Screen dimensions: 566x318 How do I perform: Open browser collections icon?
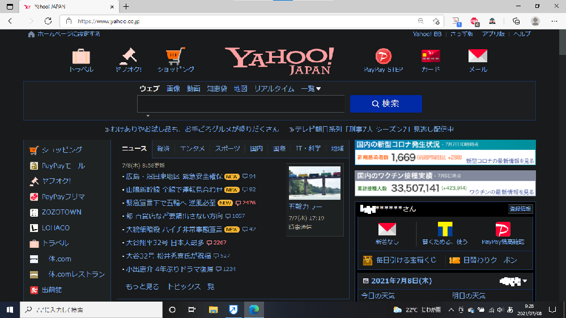516,22
